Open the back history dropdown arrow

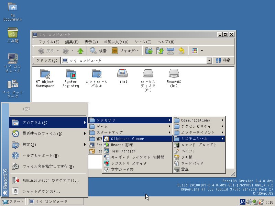pyautogui.click(x=58, y=51)
